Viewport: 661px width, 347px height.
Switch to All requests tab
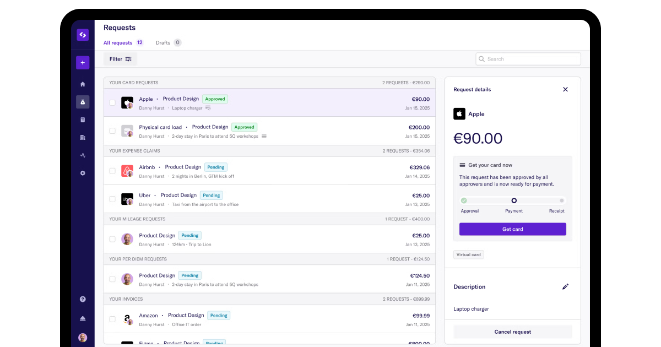coord(118,42)
